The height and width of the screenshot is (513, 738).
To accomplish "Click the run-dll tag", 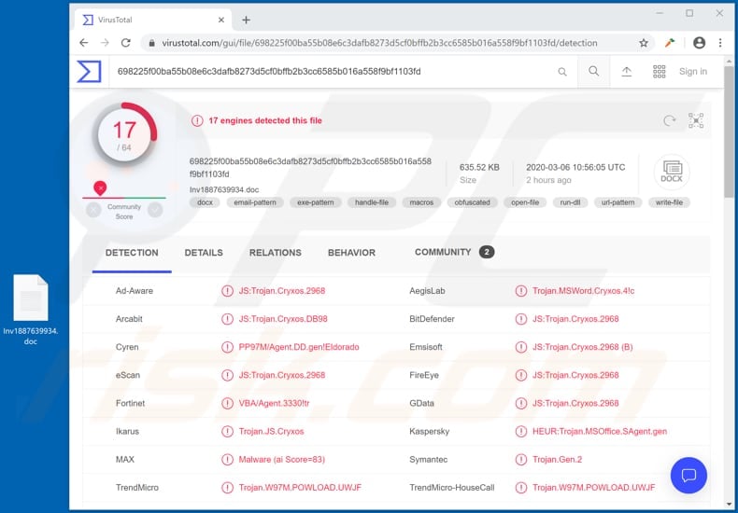I will click(x=570, y=202).
